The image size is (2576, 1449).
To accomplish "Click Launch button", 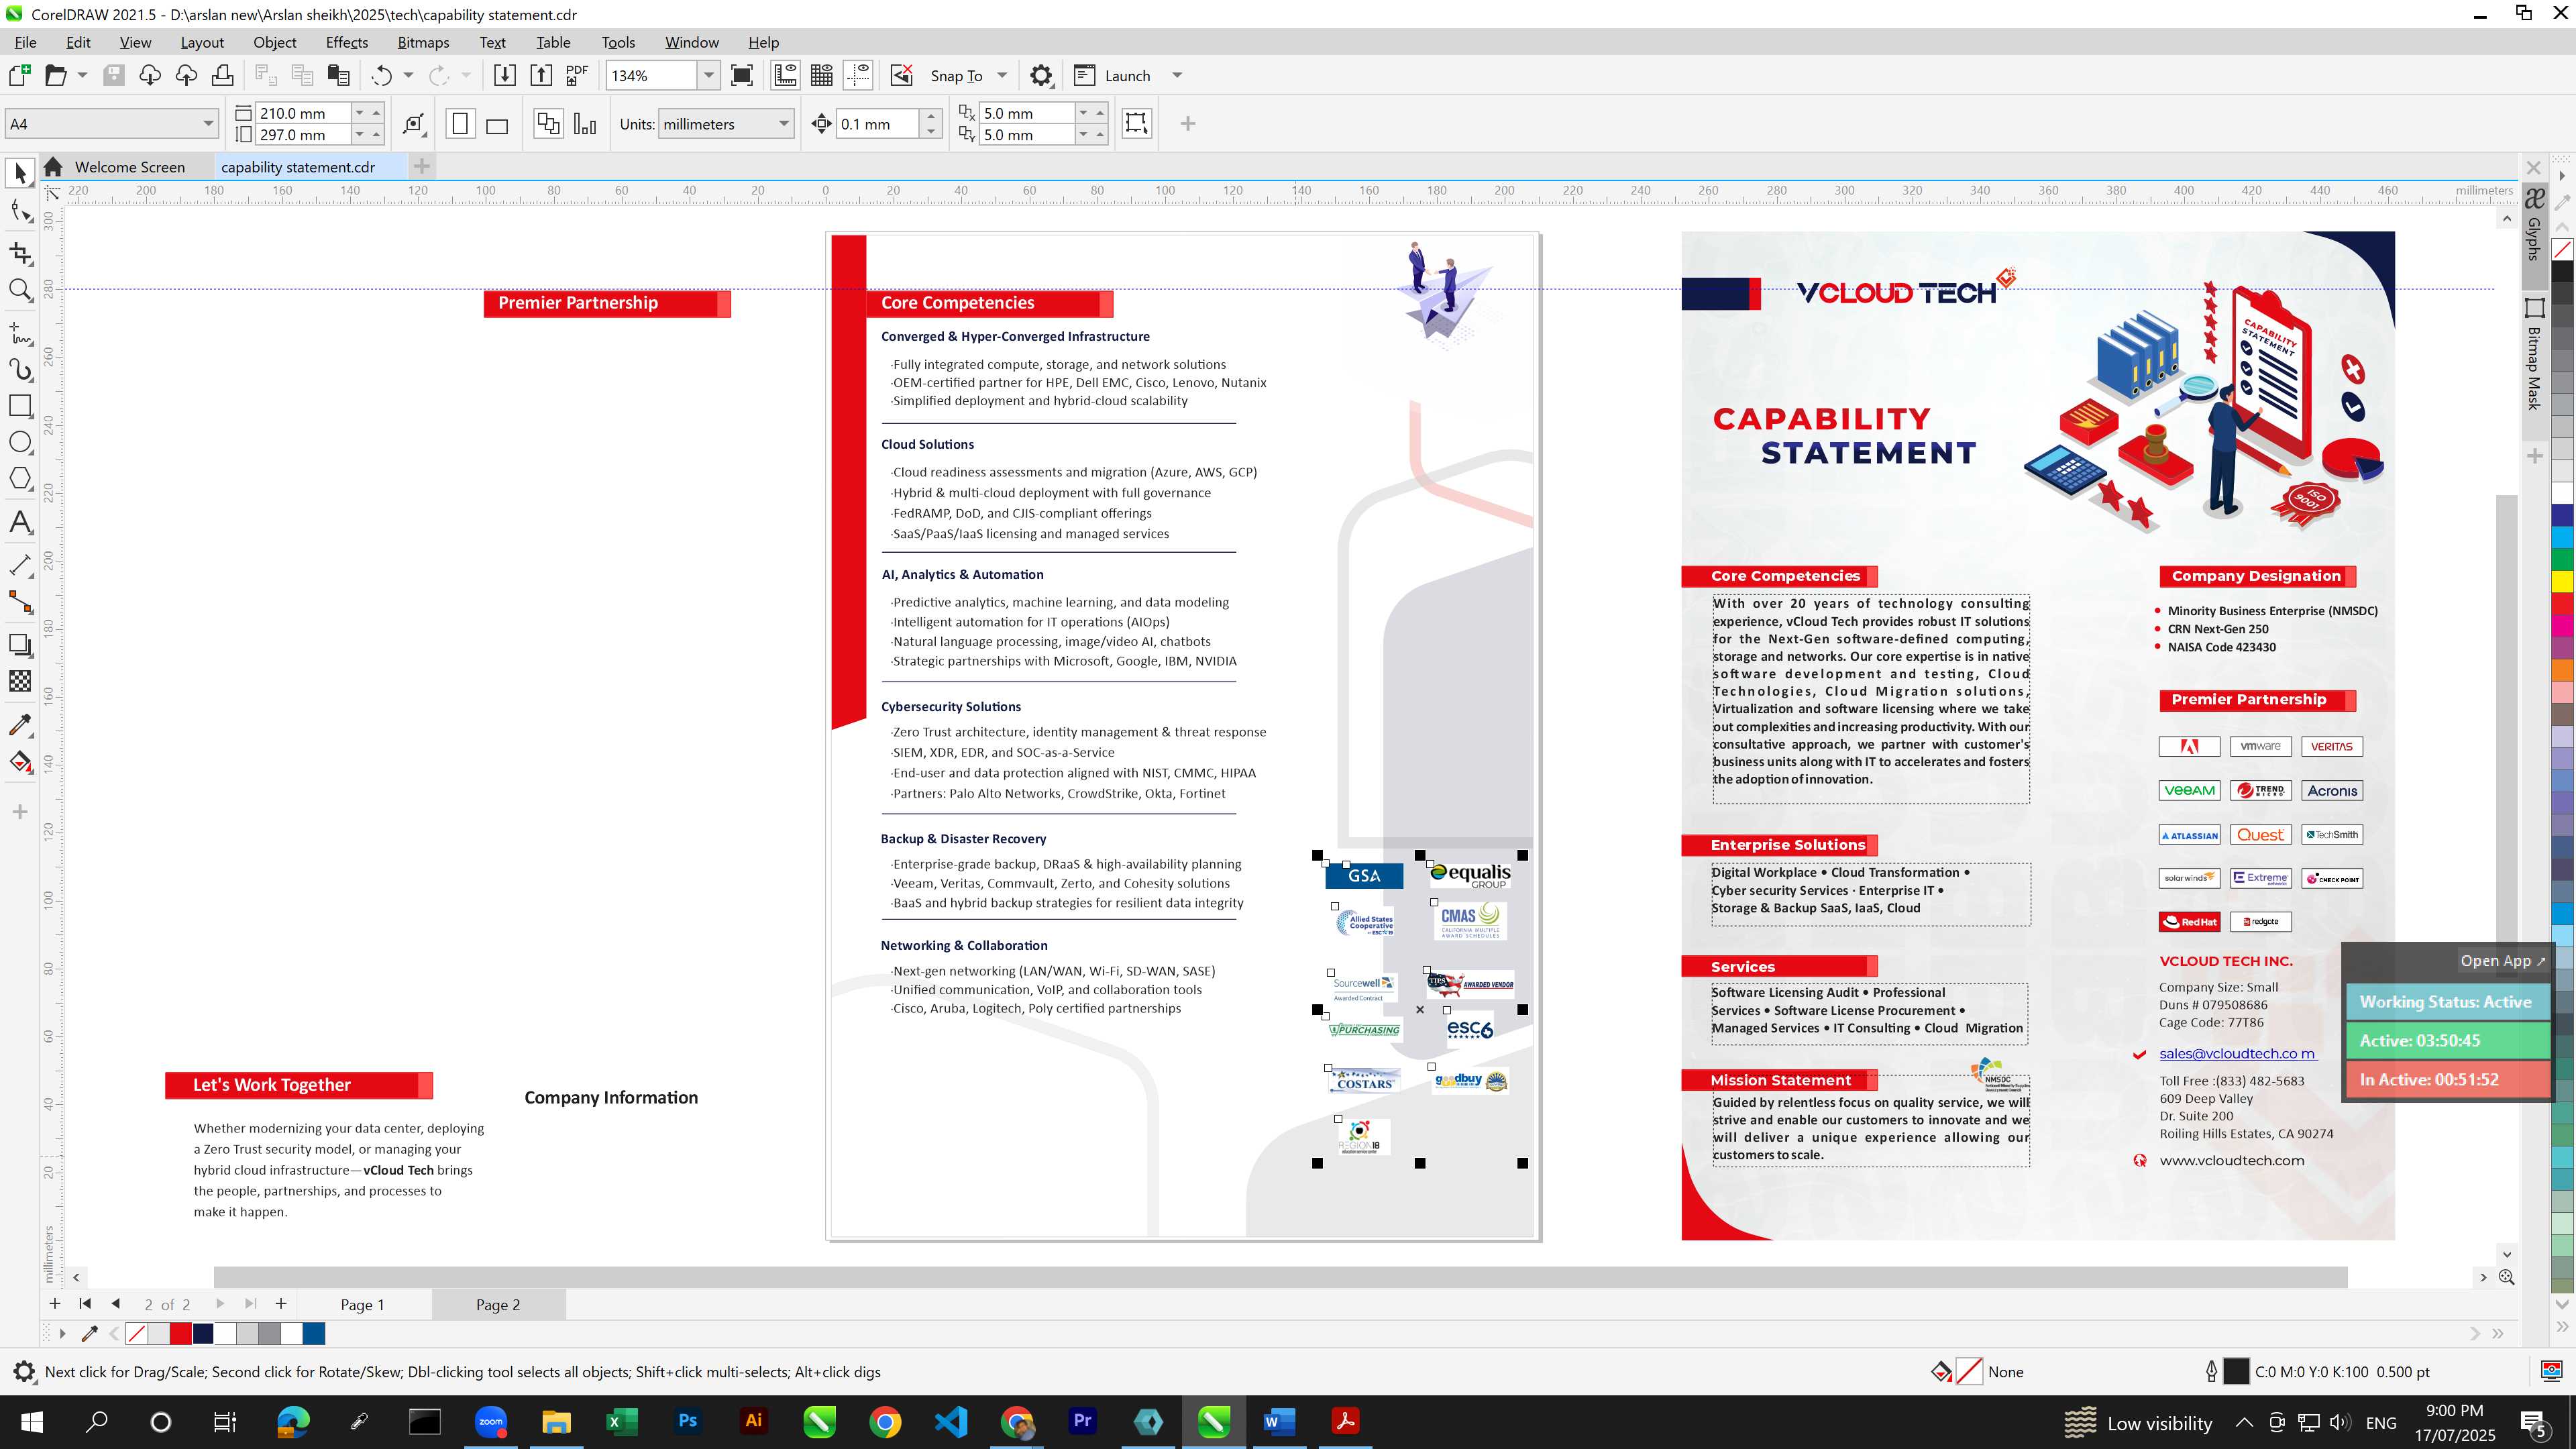I will point(1112,75).
